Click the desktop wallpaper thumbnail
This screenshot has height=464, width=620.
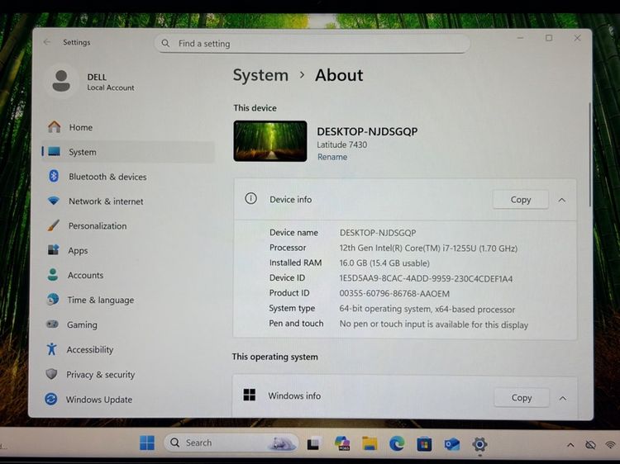(x=270, y=141)
